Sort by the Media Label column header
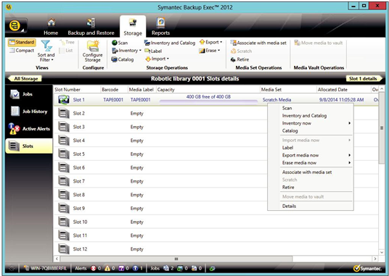This screenshot has width=389, height=276. (142, 90)
